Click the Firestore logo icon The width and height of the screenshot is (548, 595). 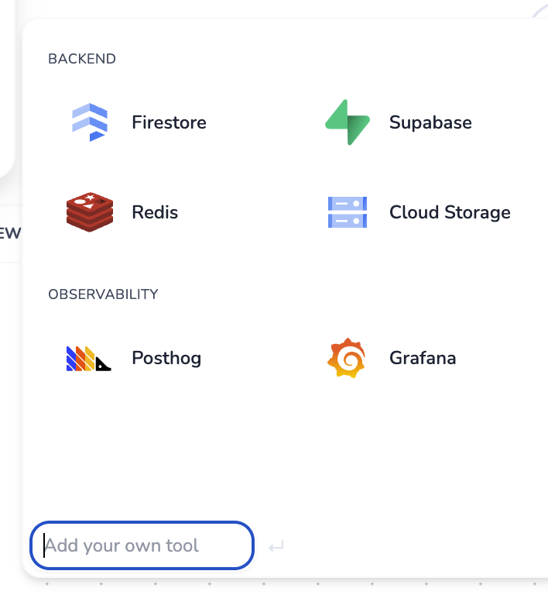90,122
